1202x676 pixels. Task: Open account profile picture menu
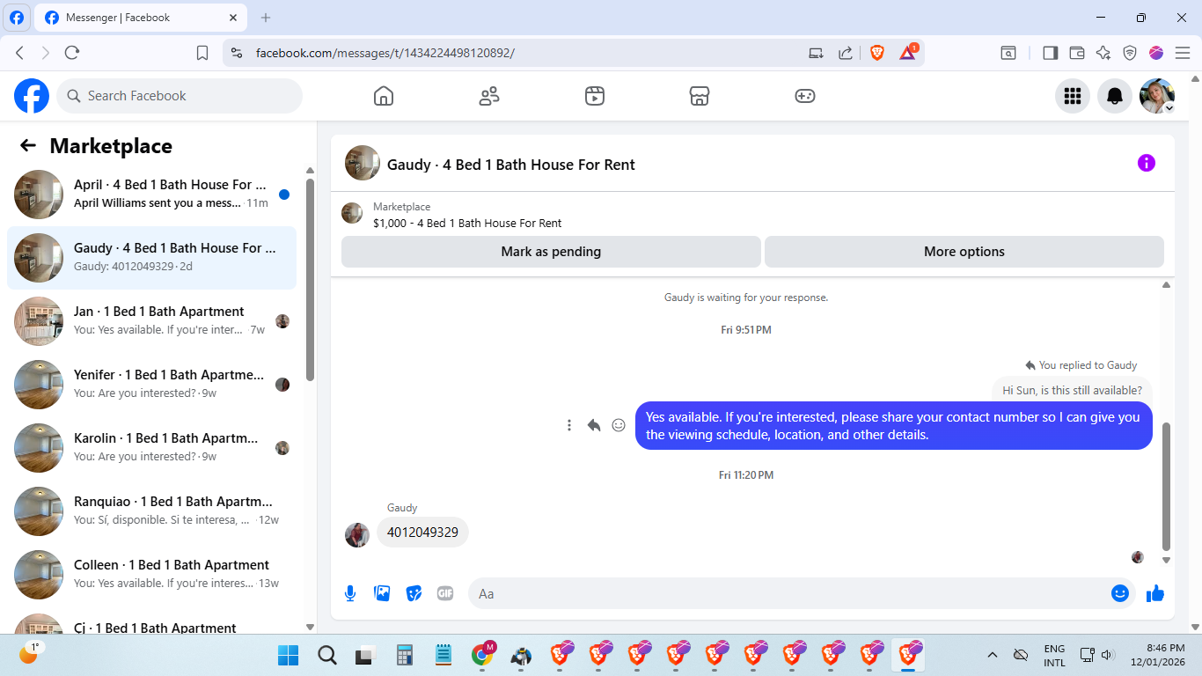pos(1157,96)
